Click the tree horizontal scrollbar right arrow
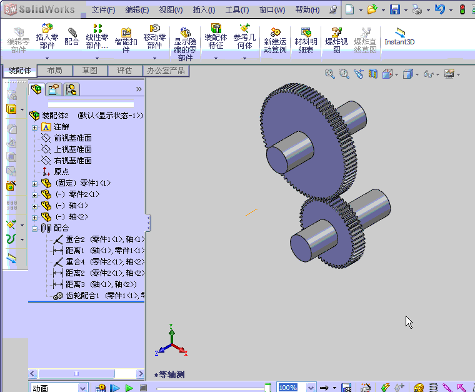475x392 pixels. 140,373
